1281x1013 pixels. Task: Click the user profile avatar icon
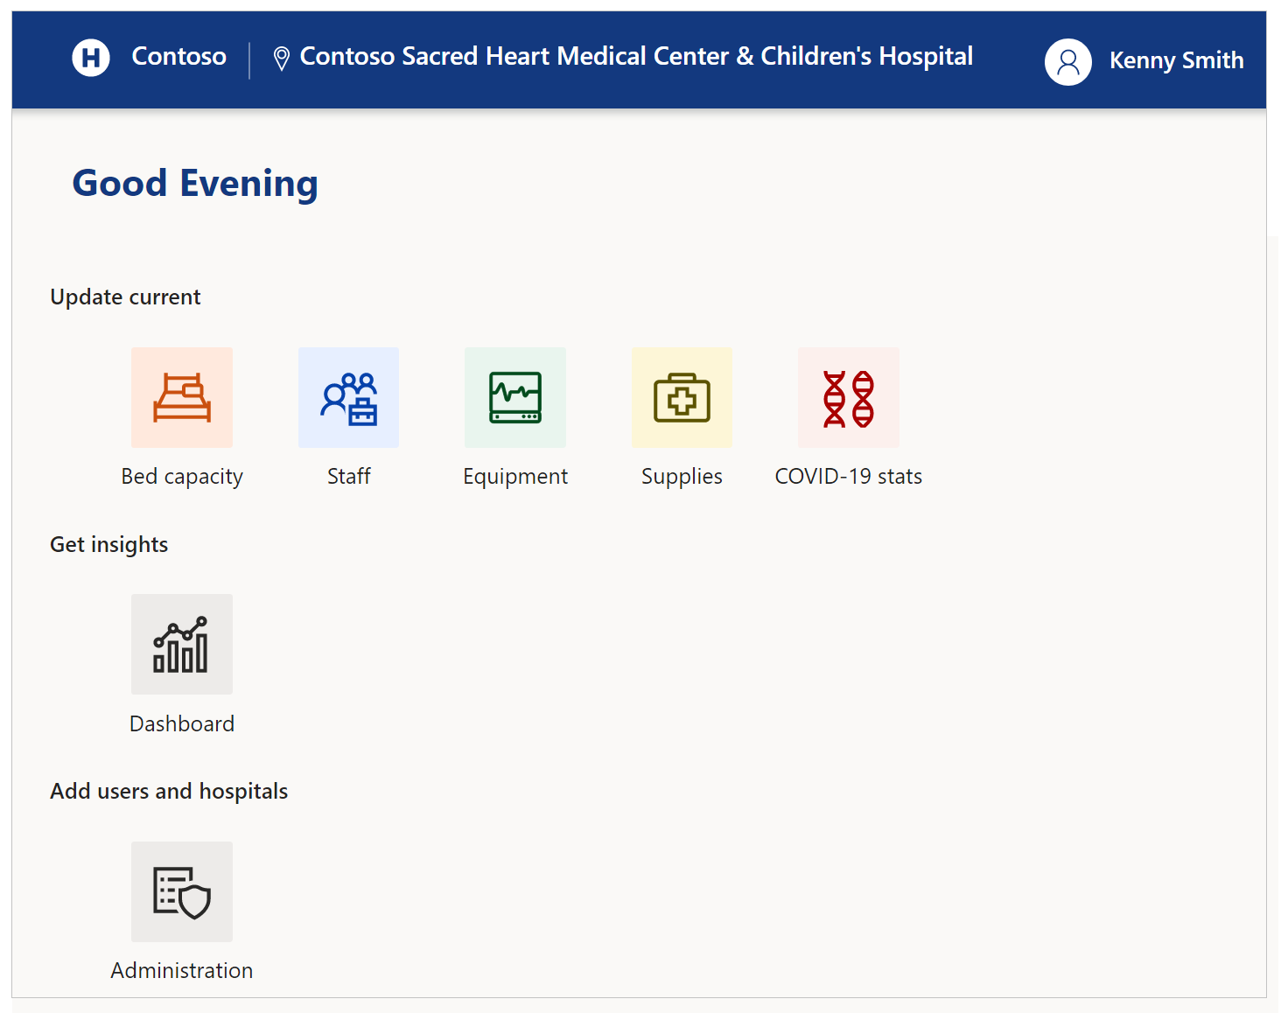(1068, 61)
